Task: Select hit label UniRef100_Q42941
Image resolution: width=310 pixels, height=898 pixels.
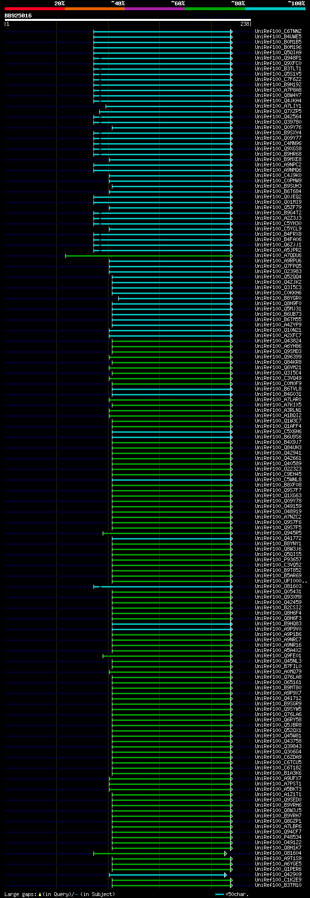Action: pyautogui.click(x=278, y=453)
